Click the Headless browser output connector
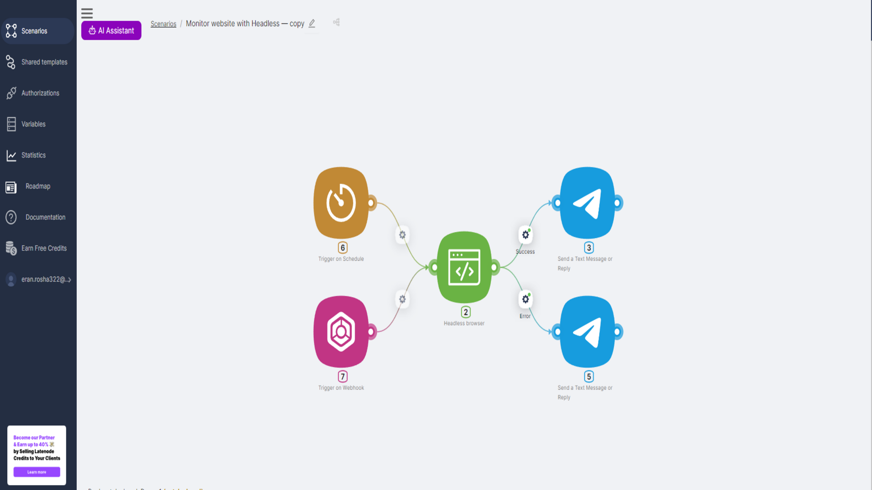872x490 pixels. click(x=495, y=267)
